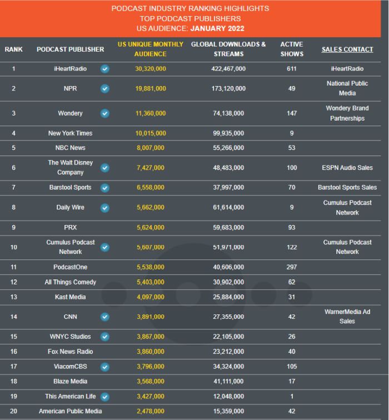This screenshot has height=420, width=389.
Task: Select the Top Podcast Publishers heading
Action: click(190, 19)
